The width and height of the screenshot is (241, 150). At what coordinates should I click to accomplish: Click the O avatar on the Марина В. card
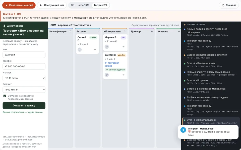tap(107, 47)
